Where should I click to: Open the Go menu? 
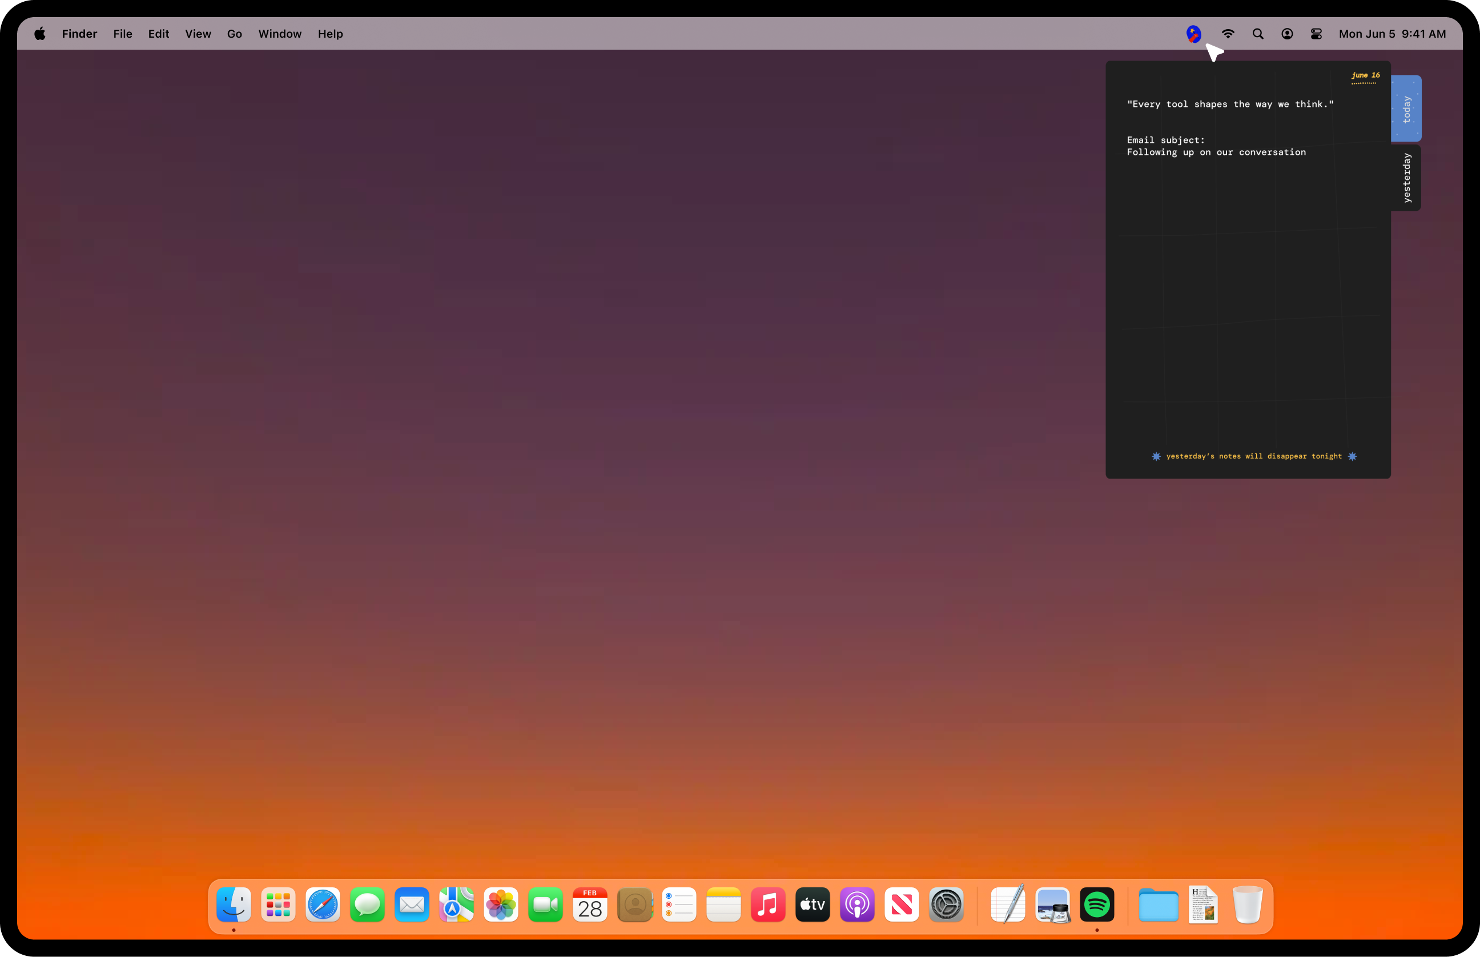[234, 34]
